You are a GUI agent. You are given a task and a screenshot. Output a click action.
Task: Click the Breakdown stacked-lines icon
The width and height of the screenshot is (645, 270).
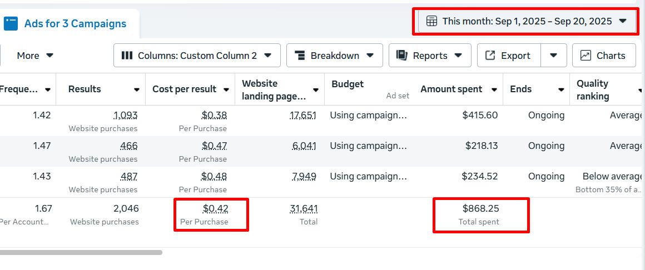click(300, 56)
